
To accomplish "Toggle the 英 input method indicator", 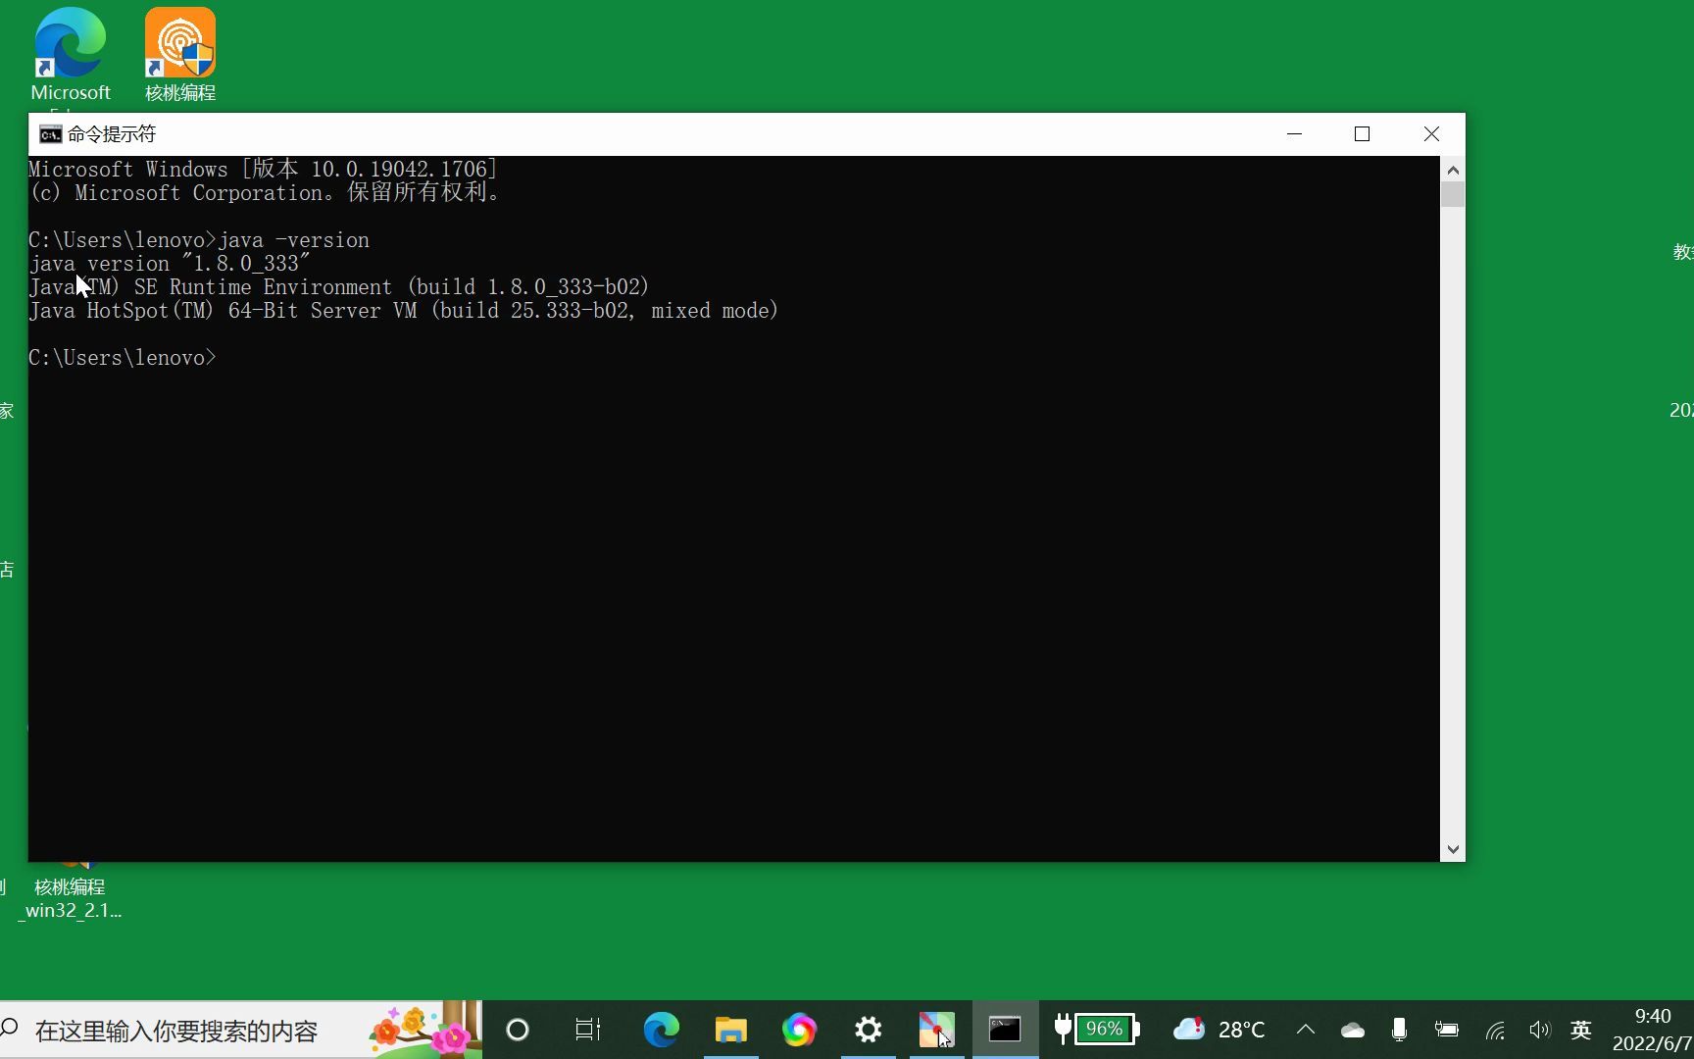I will (x=1580, y=1030).
